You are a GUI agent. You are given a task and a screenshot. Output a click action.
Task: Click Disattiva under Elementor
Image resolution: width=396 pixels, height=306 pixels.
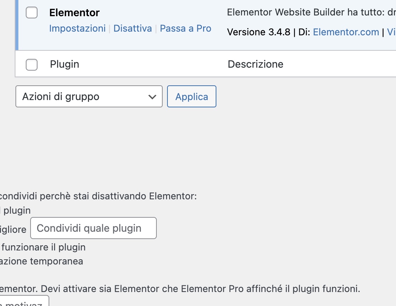[132, 29]
